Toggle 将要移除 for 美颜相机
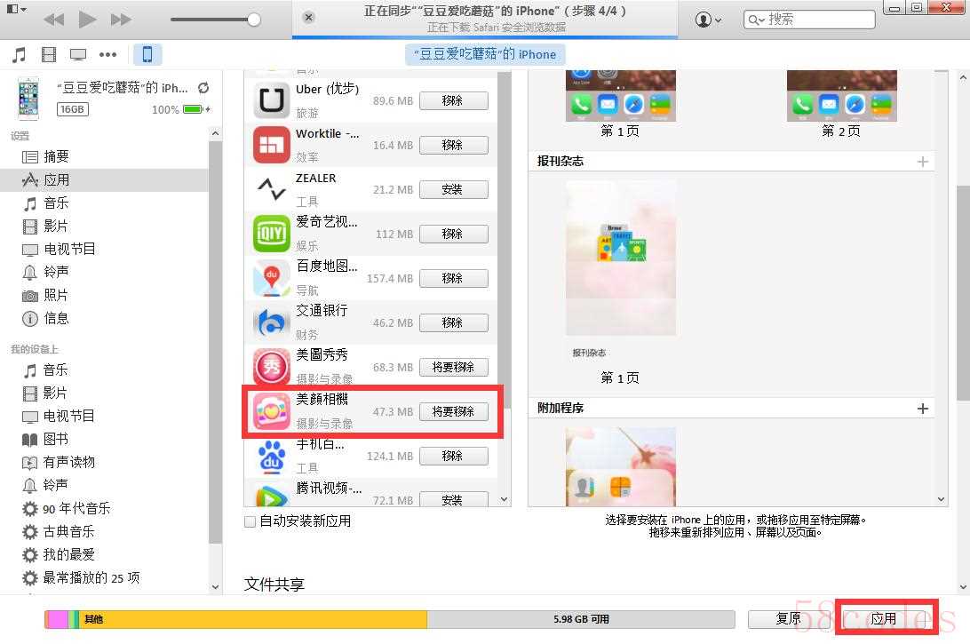The height and width of the screenshot is (644, 970). click(x=453, y=411)
